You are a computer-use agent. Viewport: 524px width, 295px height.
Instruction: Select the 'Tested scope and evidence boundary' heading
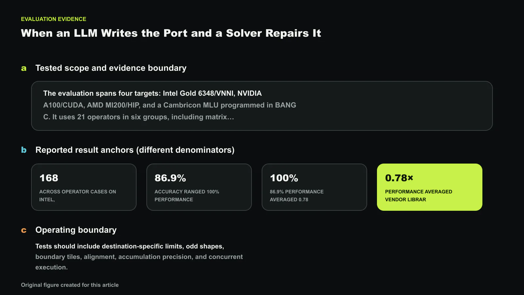point(111,68)
